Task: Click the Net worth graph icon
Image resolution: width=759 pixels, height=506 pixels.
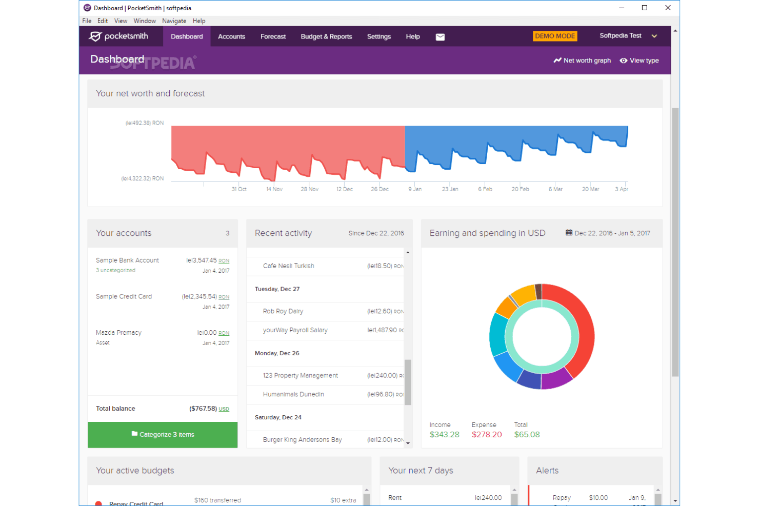Action: pos(557,60)
